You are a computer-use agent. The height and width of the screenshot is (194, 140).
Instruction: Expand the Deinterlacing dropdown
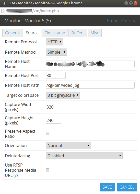(x=84, y=156)
